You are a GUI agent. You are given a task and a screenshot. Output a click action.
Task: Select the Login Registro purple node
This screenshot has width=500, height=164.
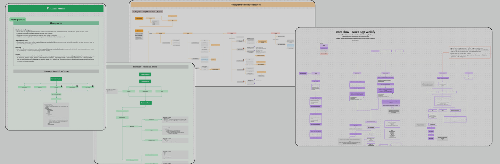pos(375,51)
